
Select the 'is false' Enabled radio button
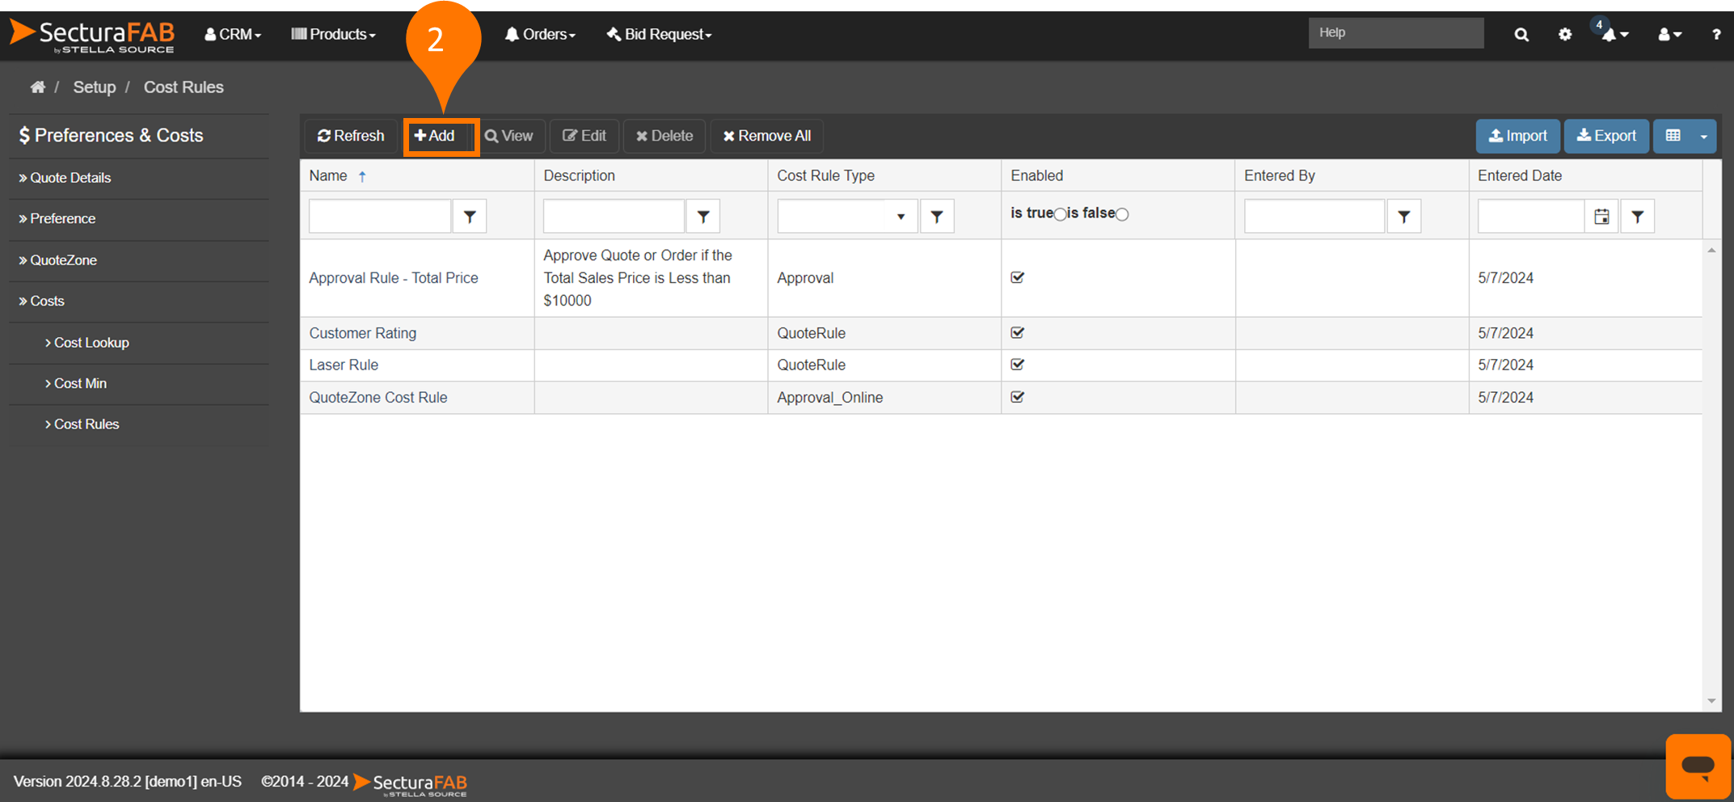click(x=1122, y=214)
